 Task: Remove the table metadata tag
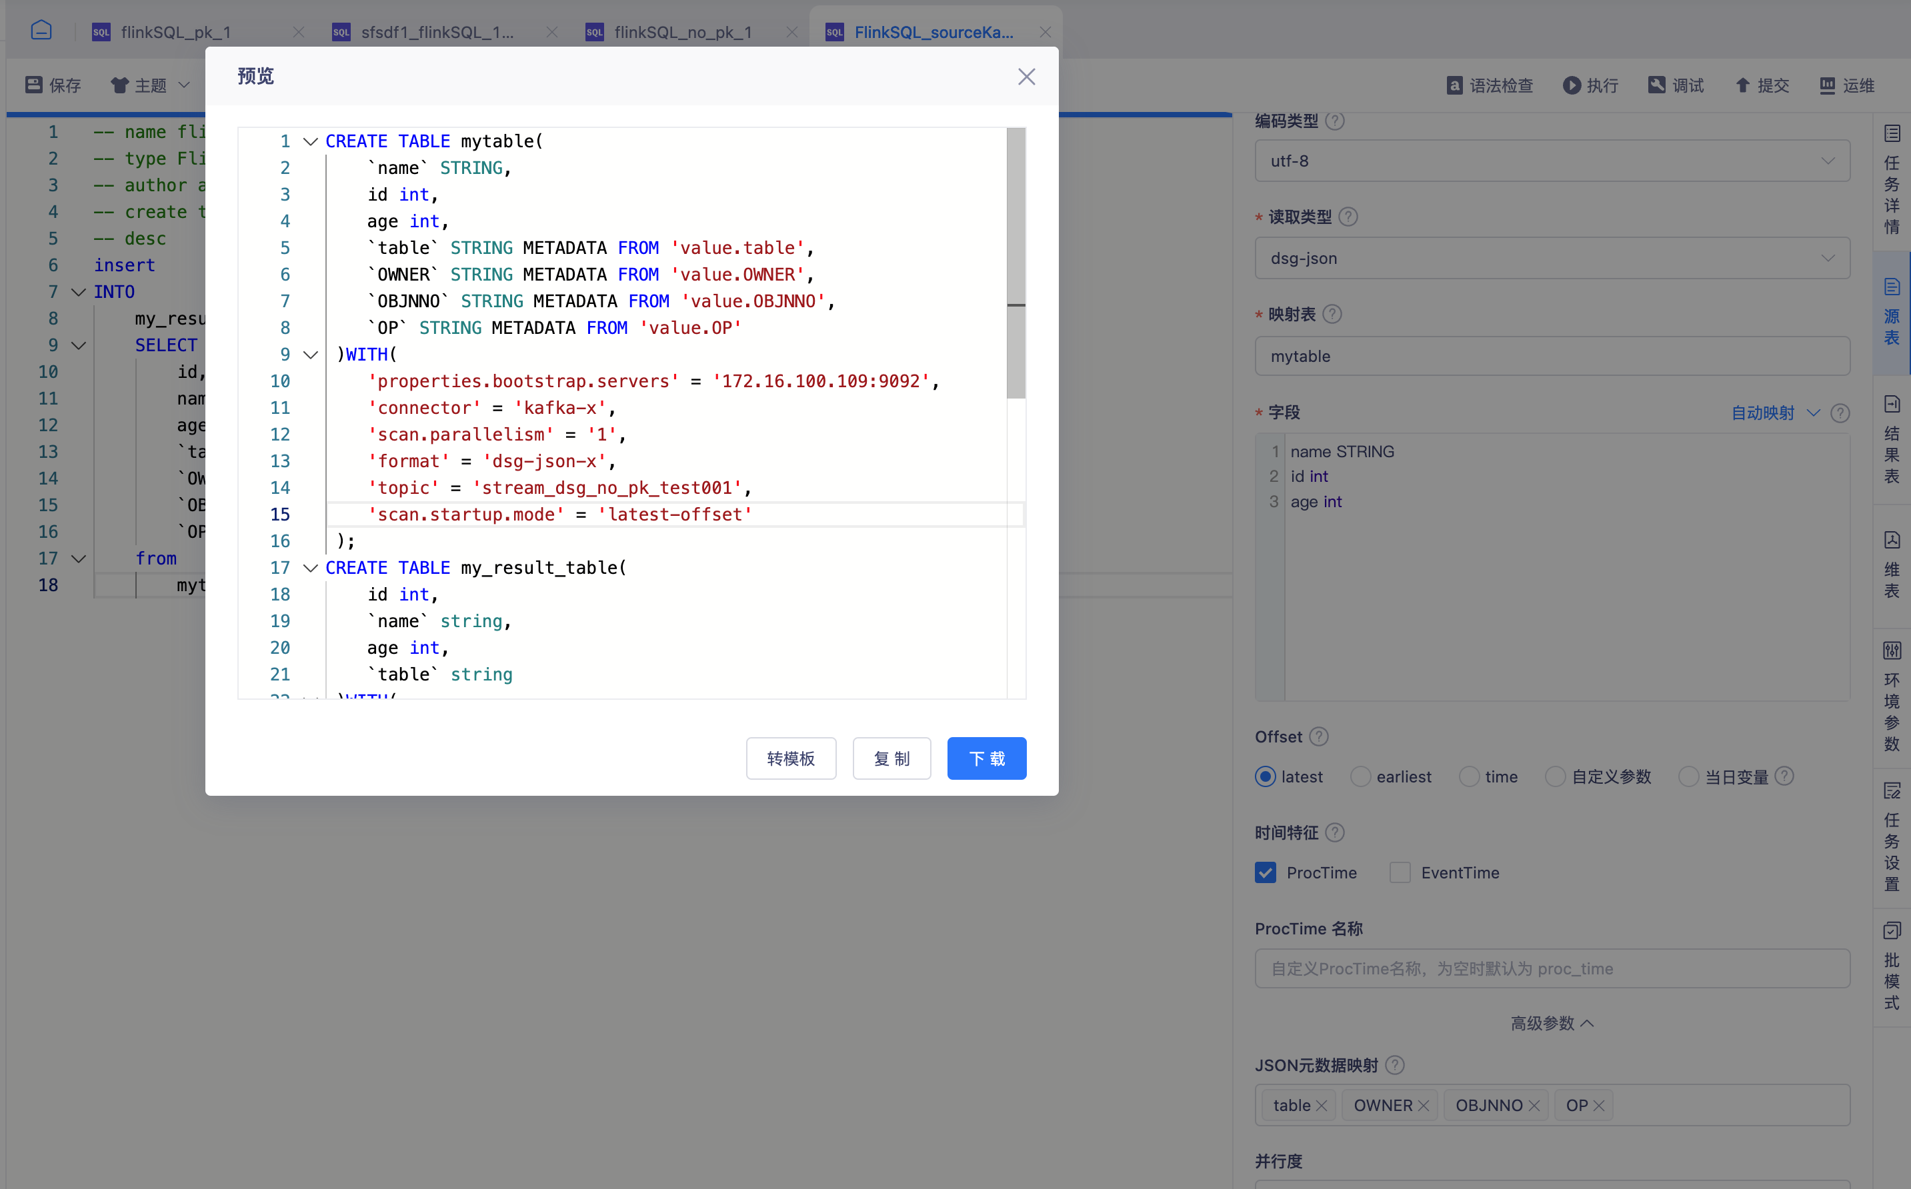tap(1322, 1106)
